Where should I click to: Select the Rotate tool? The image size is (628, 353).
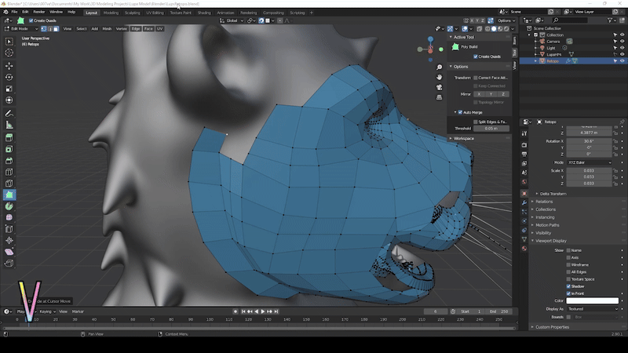click(x=9, y=77)
